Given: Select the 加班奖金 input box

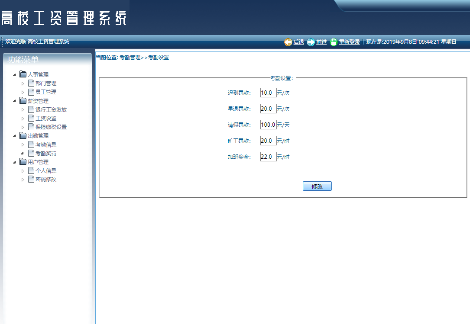Looking at the screenshot, I should pyautogui.click(x=268, y=157).
